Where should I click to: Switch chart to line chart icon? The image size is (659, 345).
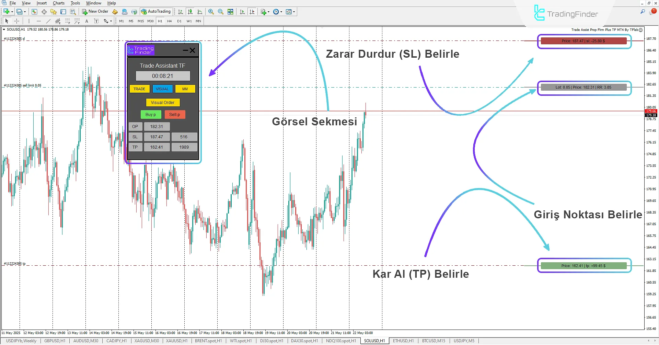click(x=200, y=12)
